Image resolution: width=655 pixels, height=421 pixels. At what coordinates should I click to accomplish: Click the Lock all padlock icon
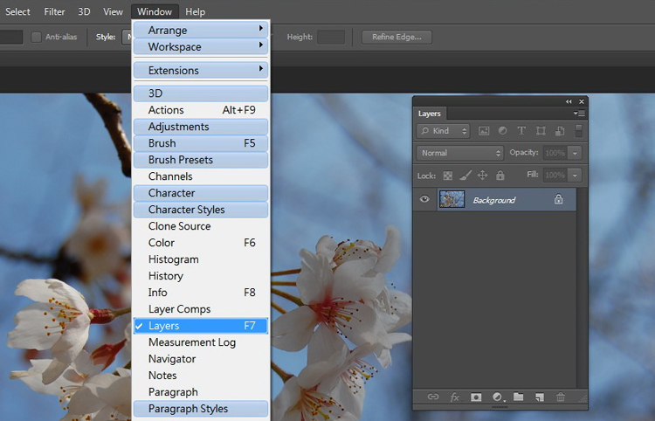[x=500, y=176]
